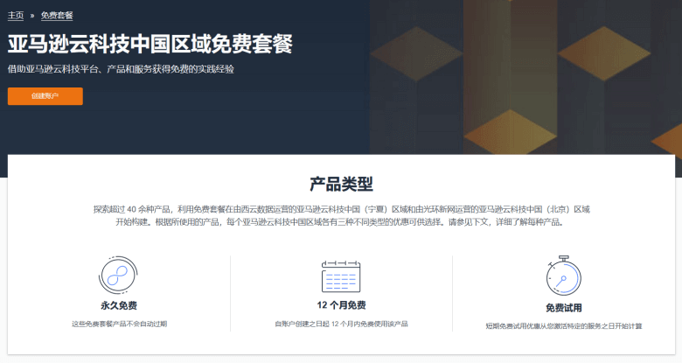Select the calendar icon above 12 个月免费
682x363 pixels.
click(341, 276)
